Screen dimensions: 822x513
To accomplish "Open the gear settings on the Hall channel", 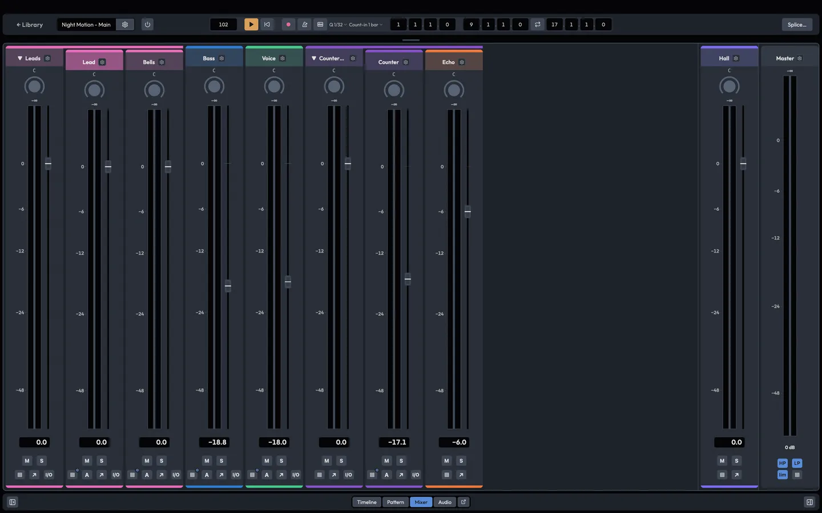I will click(736, 58).
